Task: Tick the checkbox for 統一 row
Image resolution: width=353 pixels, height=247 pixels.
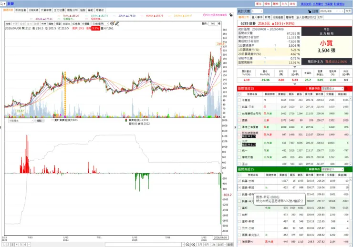Action: click(x=239, y=151)
